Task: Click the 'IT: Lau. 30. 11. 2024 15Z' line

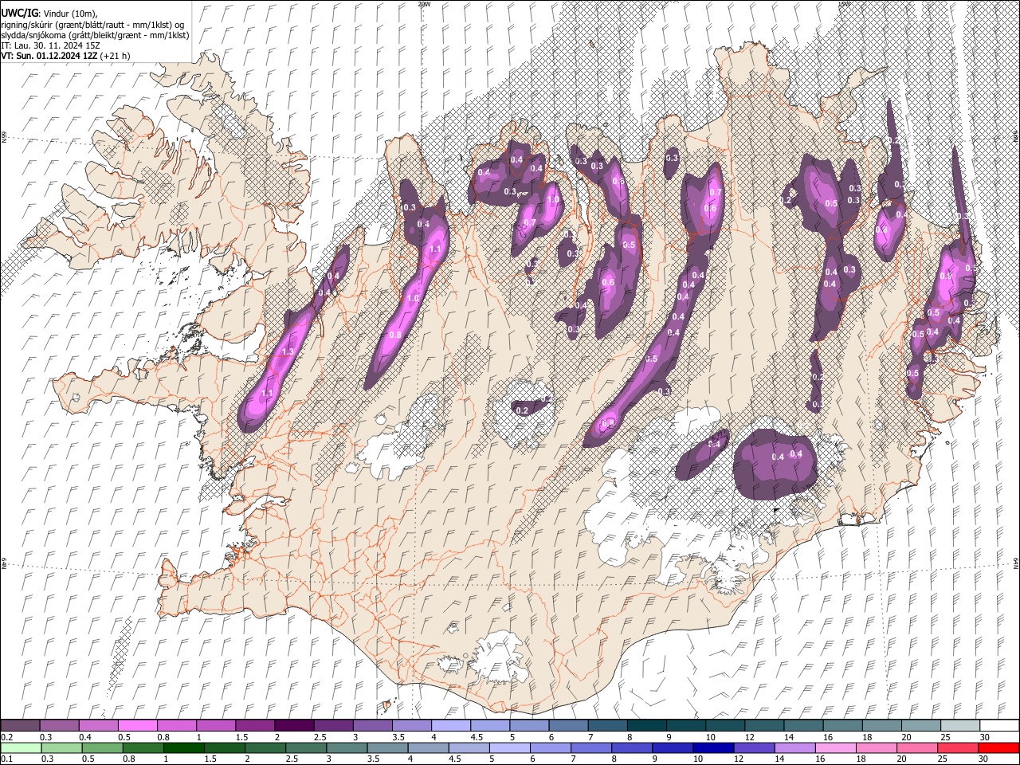Action: 50,45
